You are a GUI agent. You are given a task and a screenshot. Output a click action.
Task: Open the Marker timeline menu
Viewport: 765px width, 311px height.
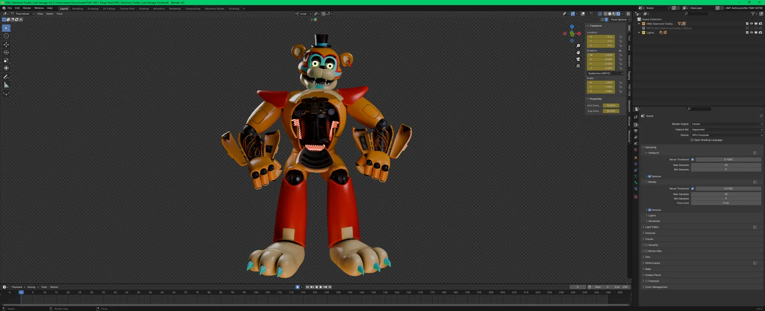click(x=54, y=287)
